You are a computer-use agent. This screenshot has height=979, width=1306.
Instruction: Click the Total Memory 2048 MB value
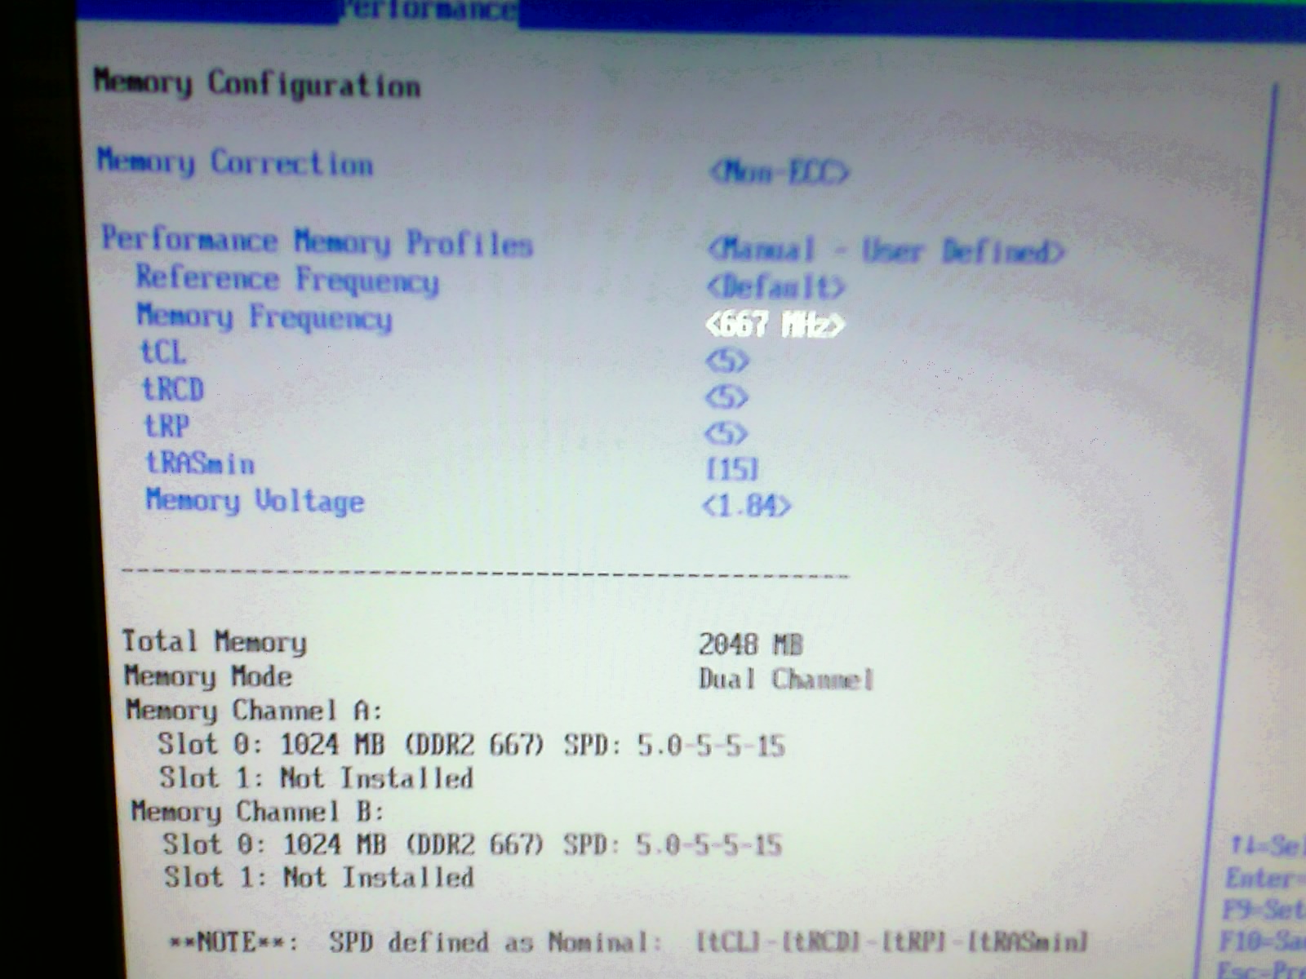pos(750,645)
